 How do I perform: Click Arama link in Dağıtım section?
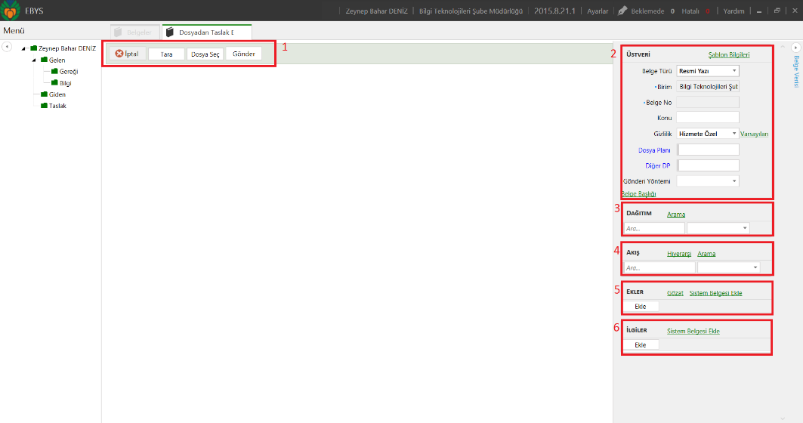676,214
